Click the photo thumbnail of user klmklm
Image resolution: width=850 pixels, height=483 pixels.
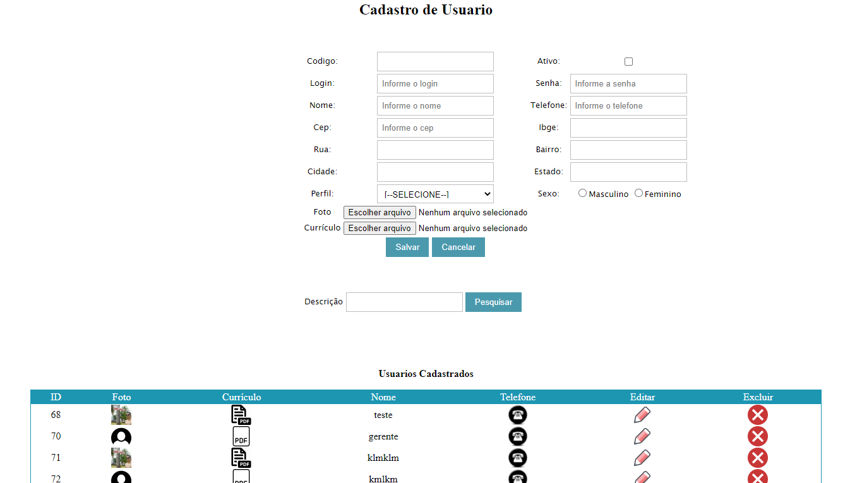point(121,458)
